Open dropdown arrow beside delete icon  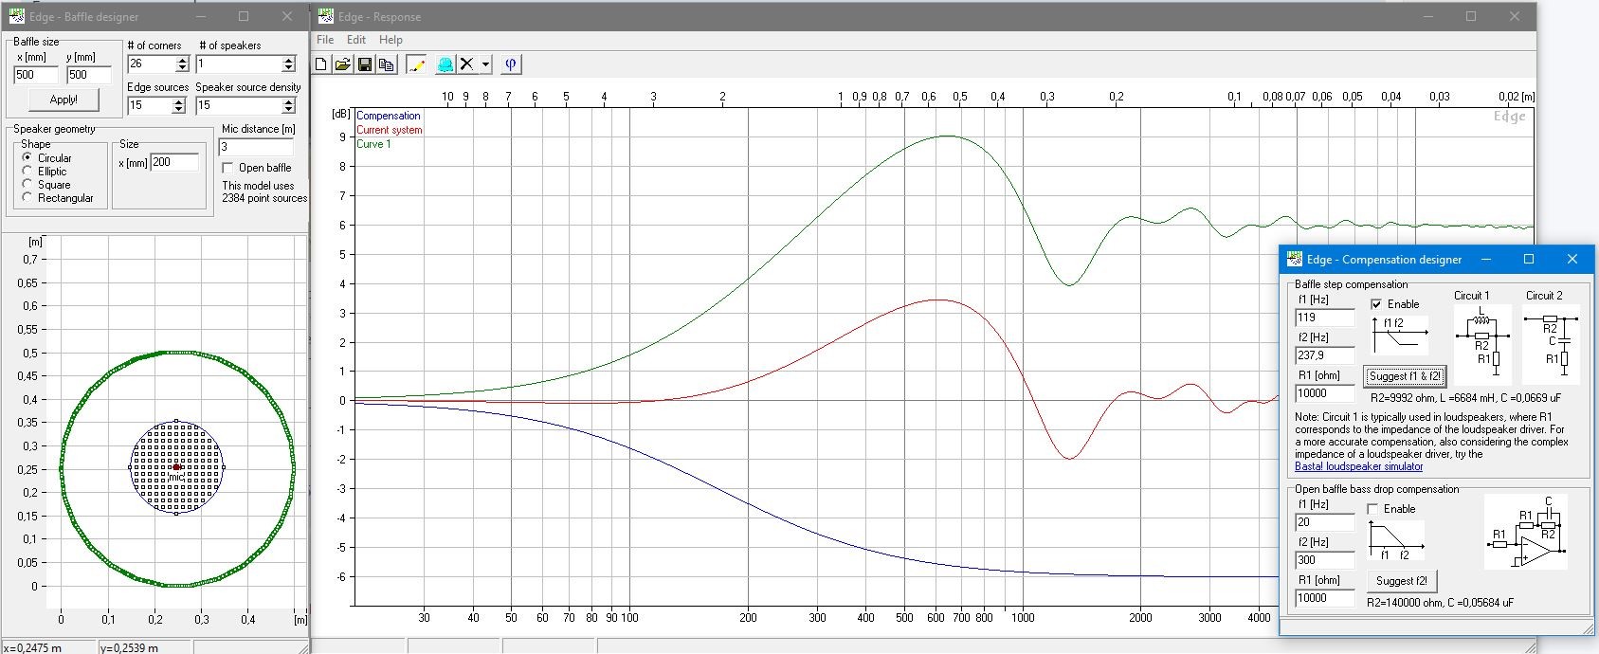[485, 64]
